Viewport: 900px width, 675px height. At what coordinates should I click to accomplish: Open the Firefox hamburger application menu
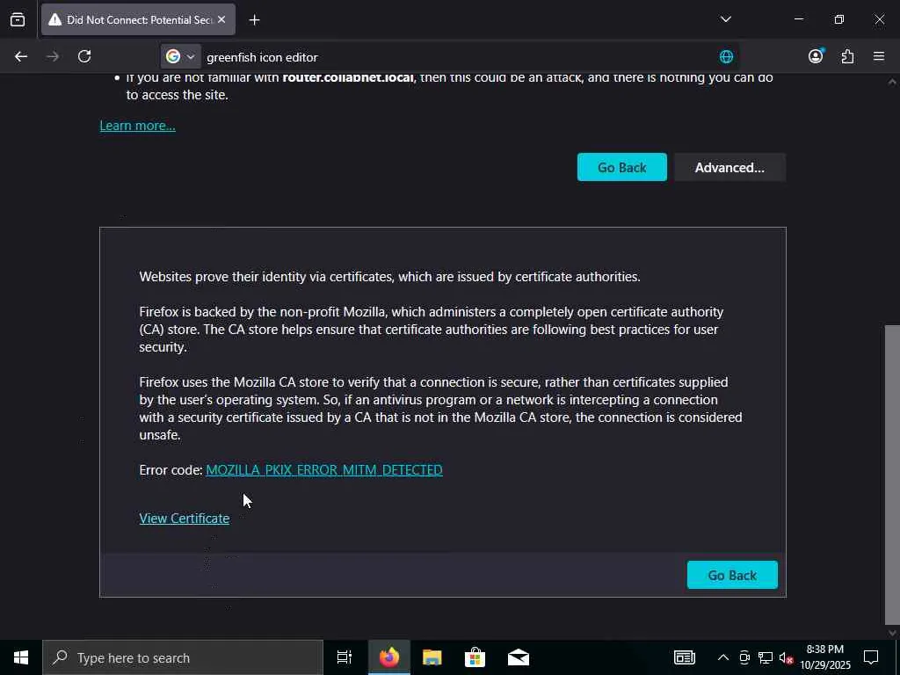(879, 56)
